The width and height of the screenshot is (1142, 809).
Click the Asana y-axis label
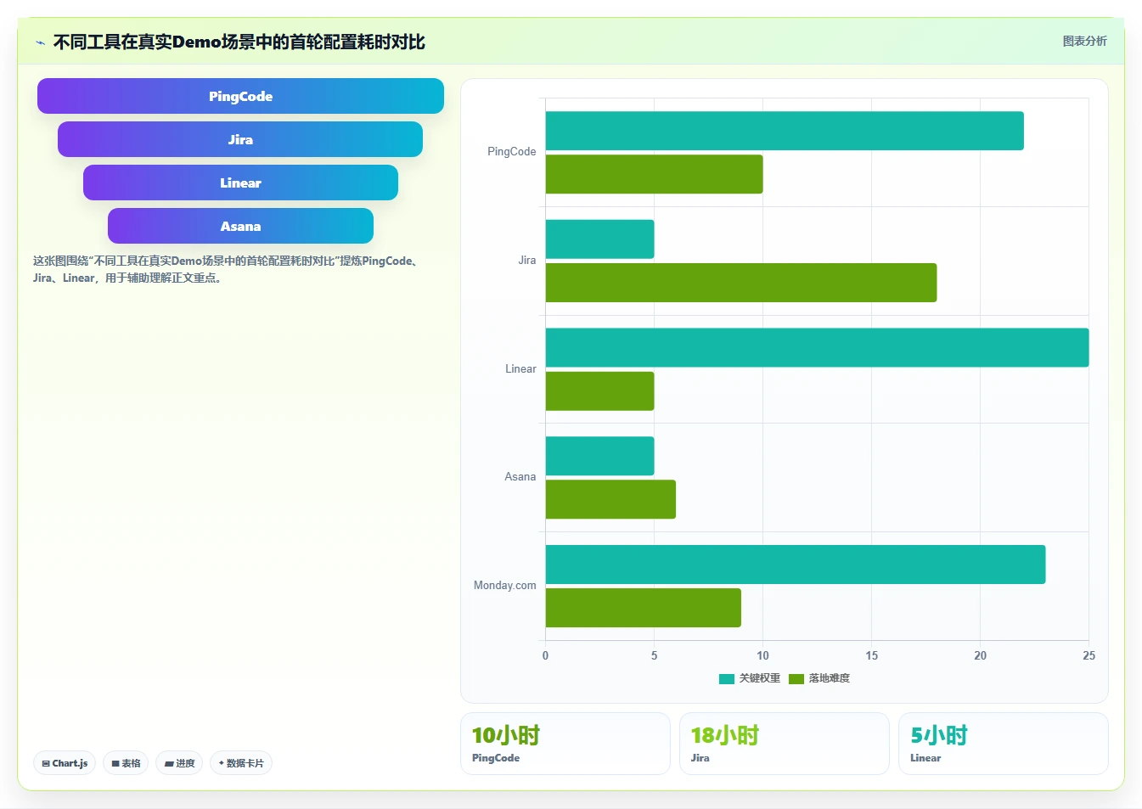(520, 477)
